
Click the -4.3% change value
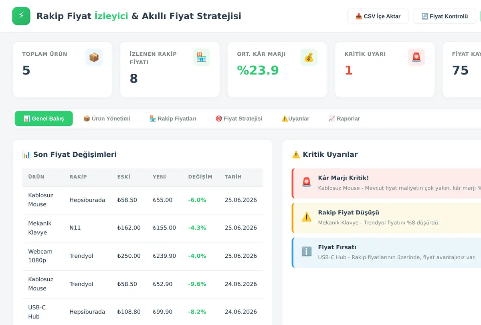(197, 228)
